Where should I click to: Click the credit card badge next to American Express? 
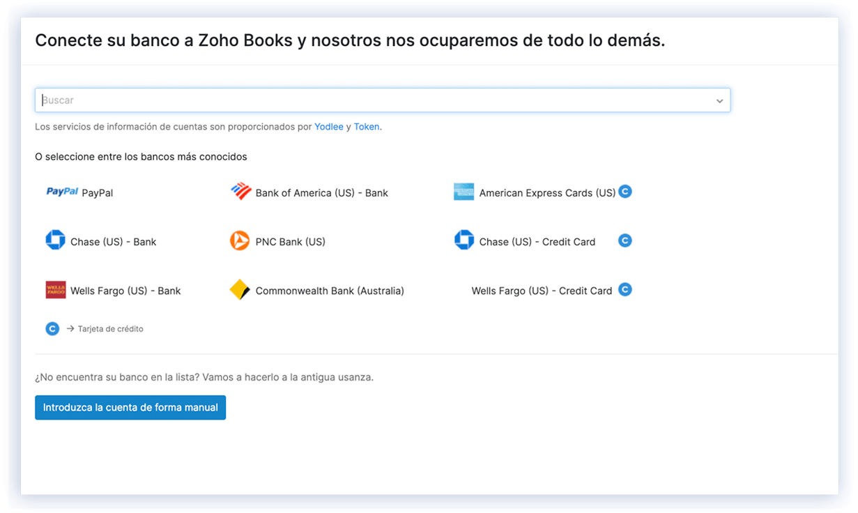(x=625, y=191)
